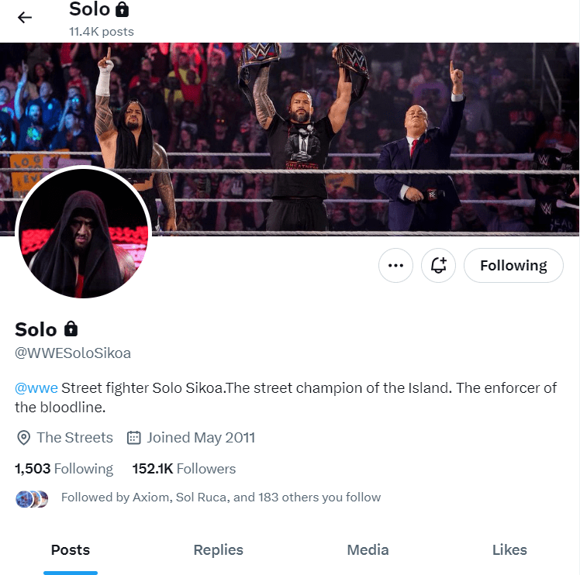Click the @WWESoloSikoa handle text
The height and width of the screenshot is (575, 580).
click(73, 353)
